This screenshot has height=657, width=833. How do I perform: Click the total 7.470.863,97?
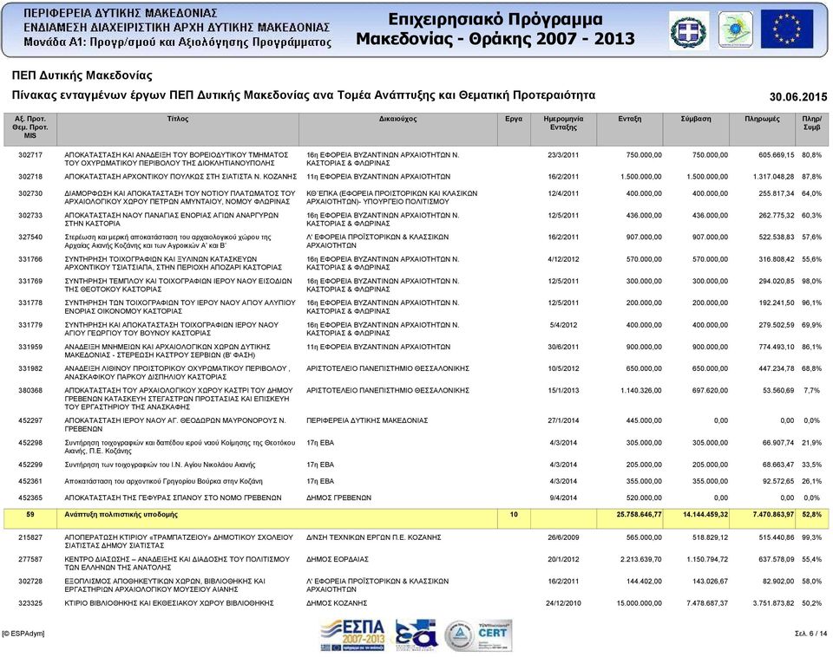pyautogui.click(x=773, y=515)
